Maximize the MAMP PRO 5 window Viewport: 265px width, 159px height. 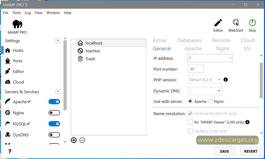click(x=246, y=5)
